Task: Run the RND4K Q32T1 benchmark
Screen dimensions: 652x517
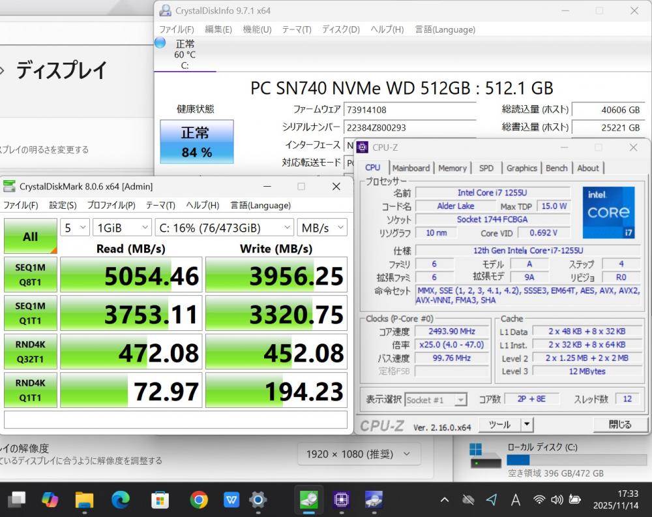Action: [x=31, y=352]
